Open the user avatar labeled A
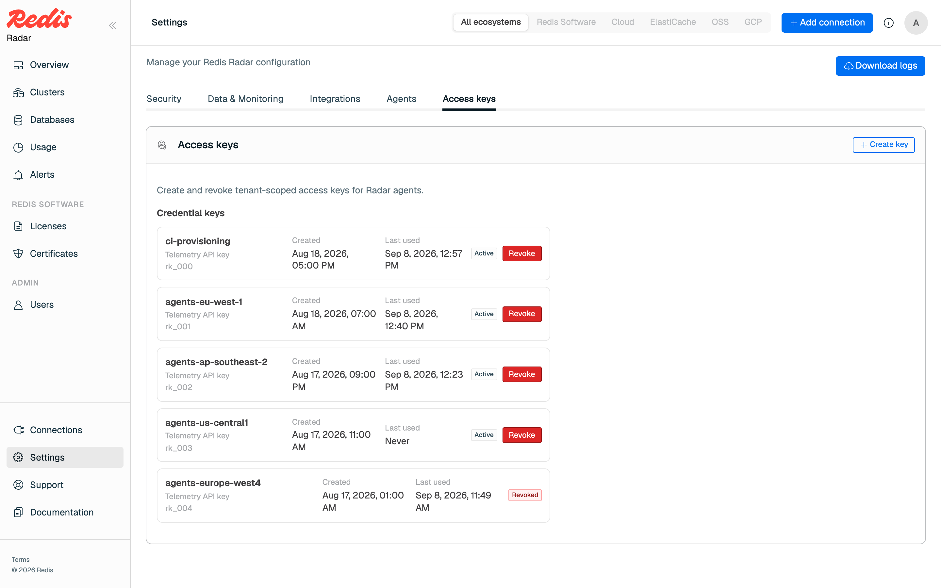This screenshot has width=941, height=588. (x=916, y=23)
